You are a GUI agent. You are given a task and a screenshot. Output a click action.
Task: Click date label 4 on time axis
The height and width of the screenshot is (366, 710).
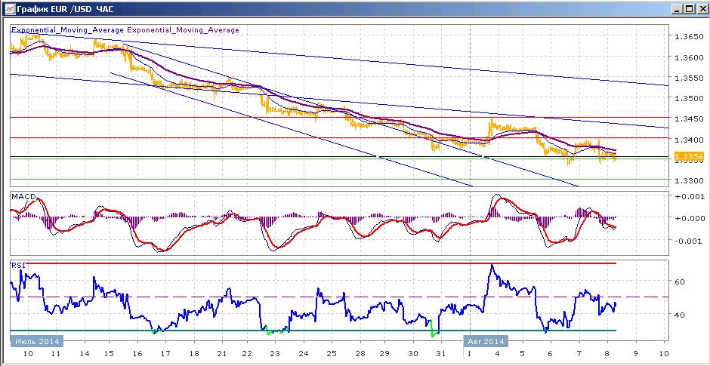(498, 354)
